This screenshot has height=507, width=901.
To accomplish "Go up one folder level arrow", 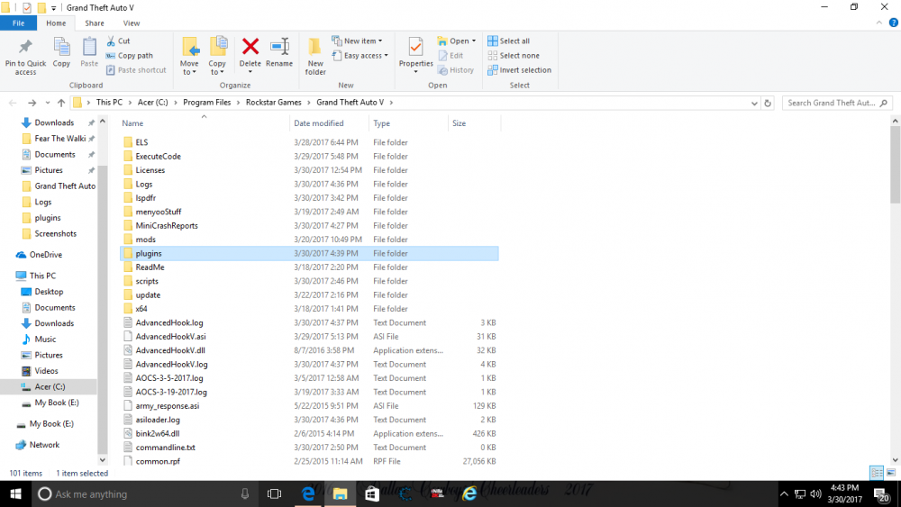I will click(x=61, y=103).
